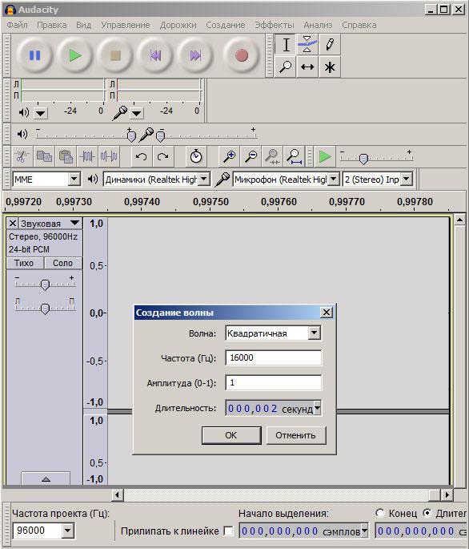Open the Файл menu
The height and width of the screenshot is (549, 469).
click(17, 25)
